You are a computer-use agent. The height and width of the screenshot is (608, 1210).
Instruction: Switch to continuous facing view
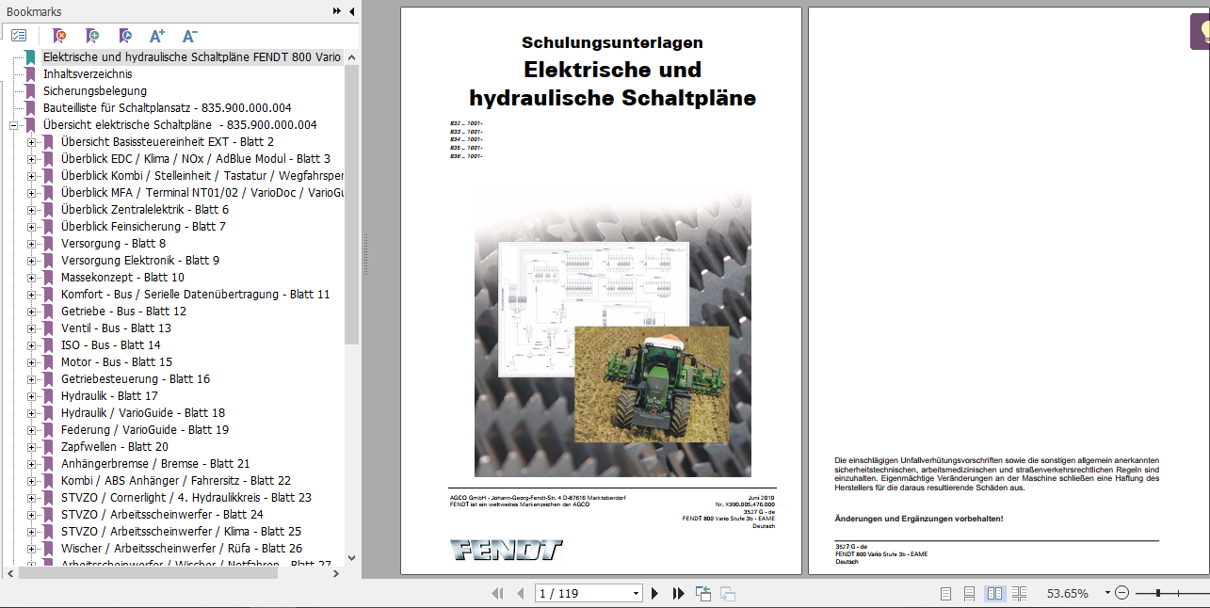coord(1018,593)
